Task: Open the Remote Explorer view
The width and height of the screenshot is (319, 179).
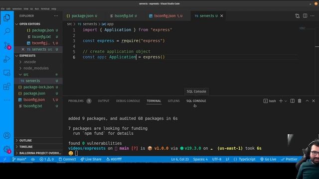Action: pos(6,73)
